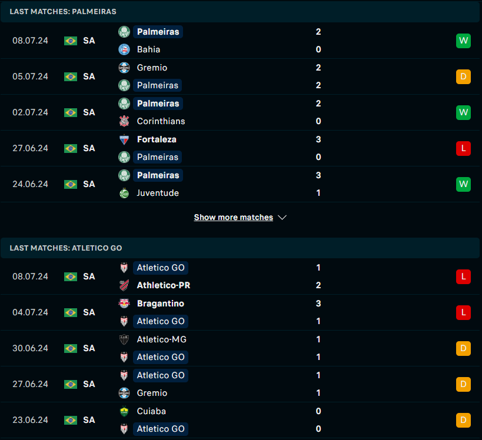Open Corinthians team name
This screenshot has height=440, width=482.
[x=161, y=121]
